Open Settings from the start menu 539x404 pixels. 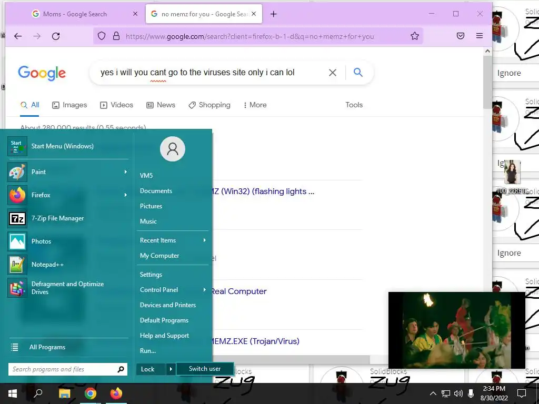click(x=151, y=275)
